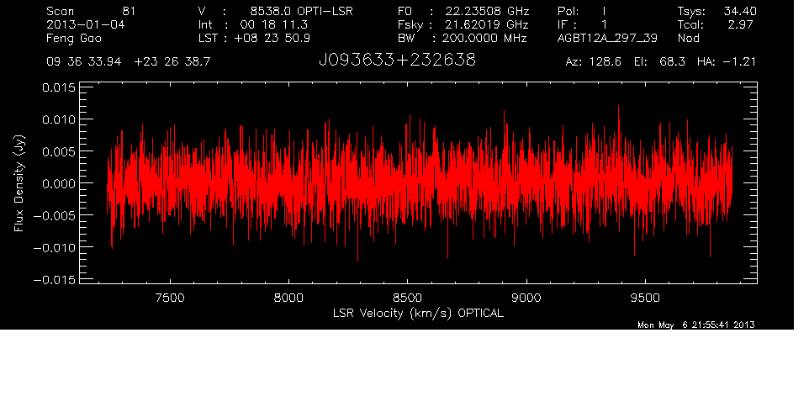
Task: Click the y-axis tick label 0.015
Action: click(59, 87)
